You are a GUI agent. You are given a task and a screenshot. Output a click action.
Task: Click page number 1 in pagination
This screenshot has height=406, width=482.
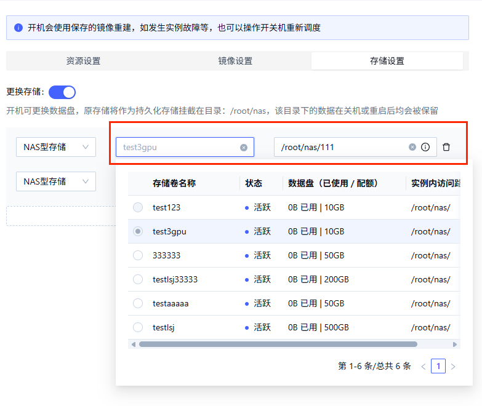(438, 367)
